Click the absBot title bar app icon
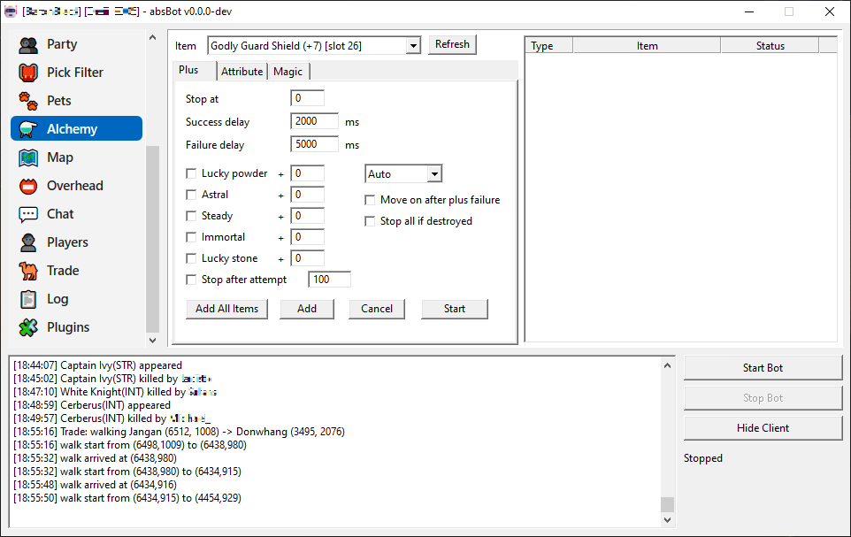Viewport: 851px width, 537px height. 11,12
